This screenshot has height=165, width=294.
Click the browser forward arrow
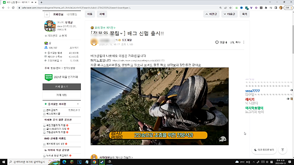[8, 8]
